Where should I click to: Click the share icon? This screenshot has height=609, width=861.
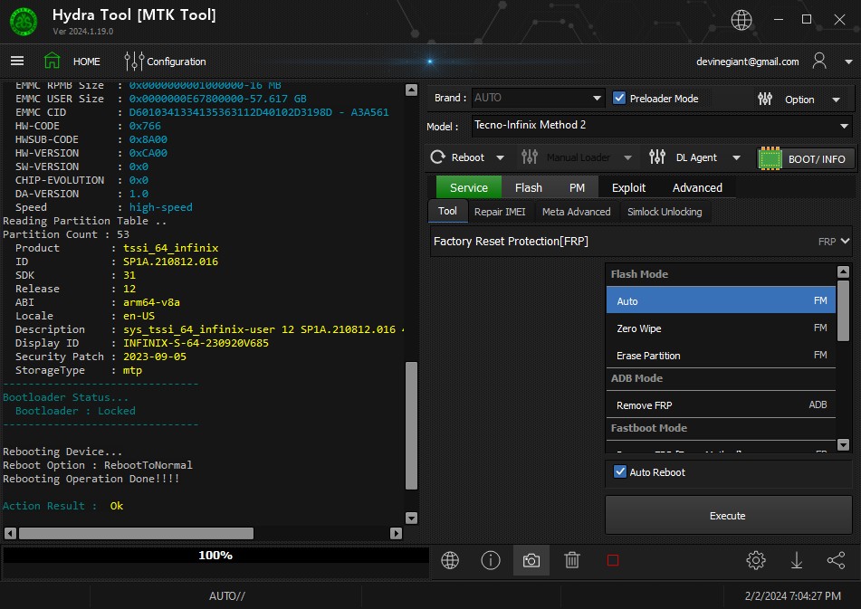(836, 560)
